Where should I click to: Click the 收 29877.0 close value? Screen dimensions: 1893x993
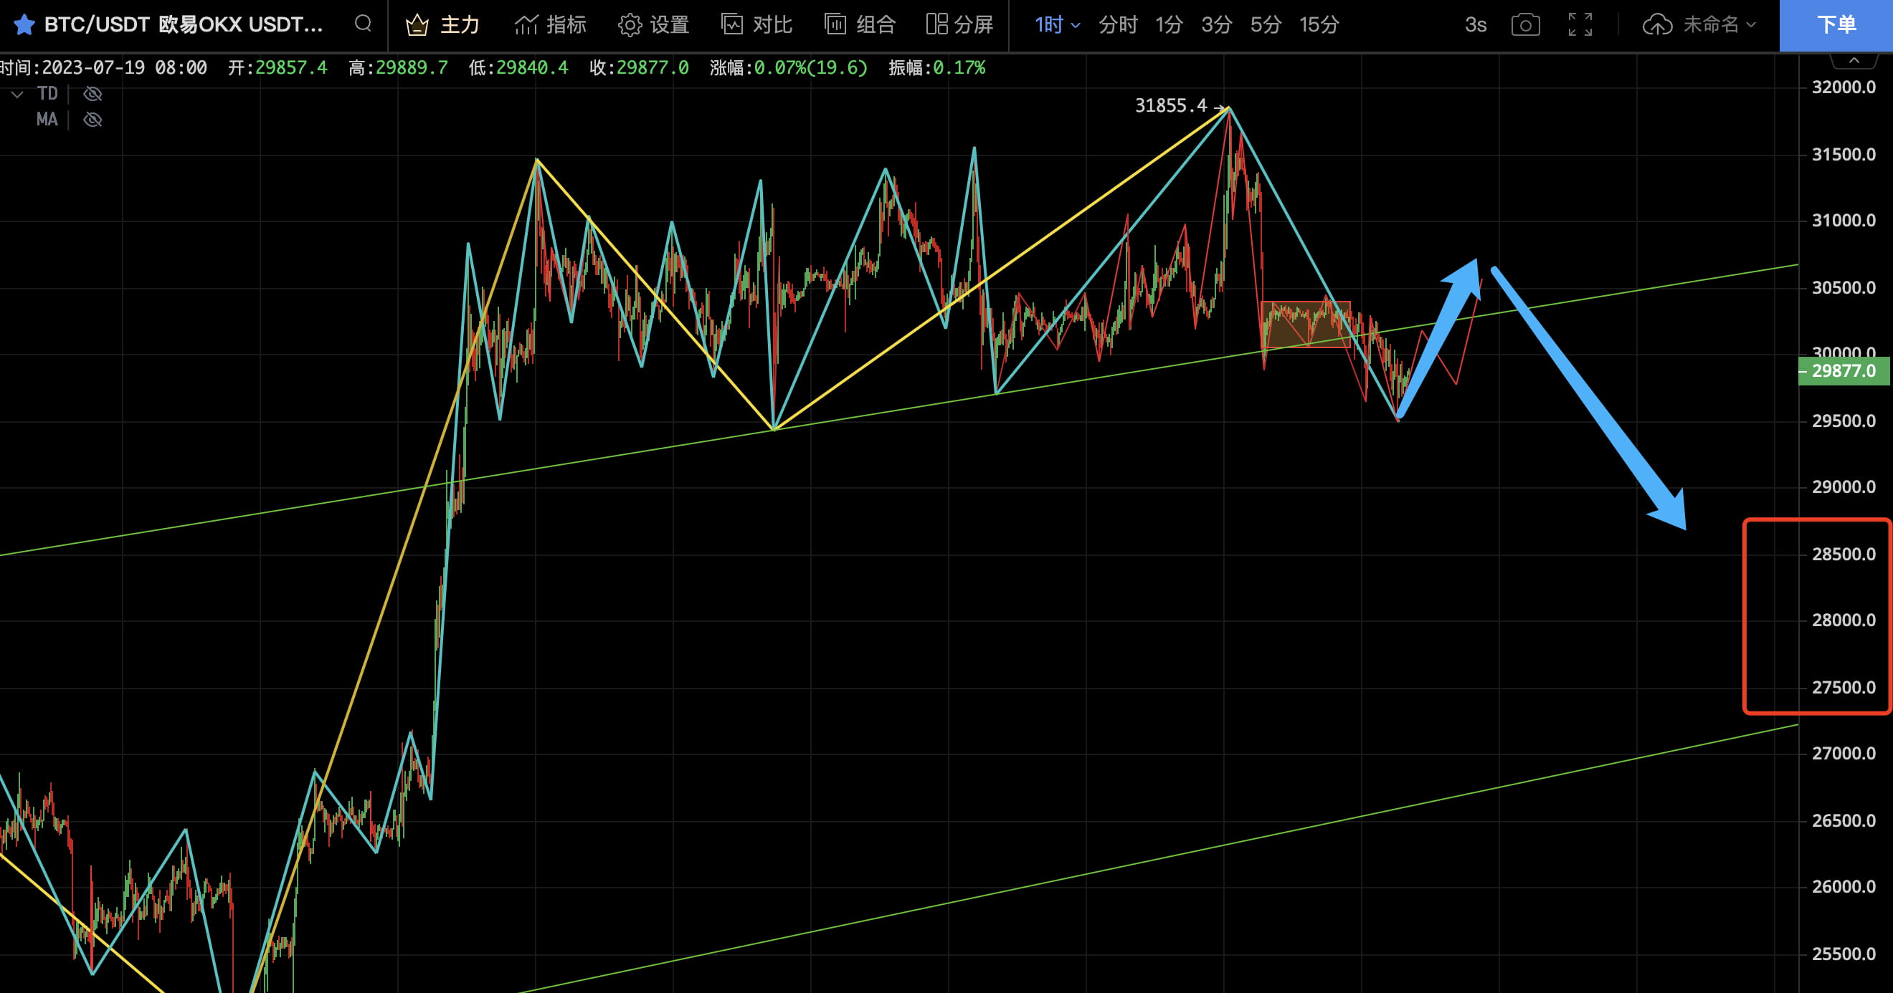tap(639, 68)
